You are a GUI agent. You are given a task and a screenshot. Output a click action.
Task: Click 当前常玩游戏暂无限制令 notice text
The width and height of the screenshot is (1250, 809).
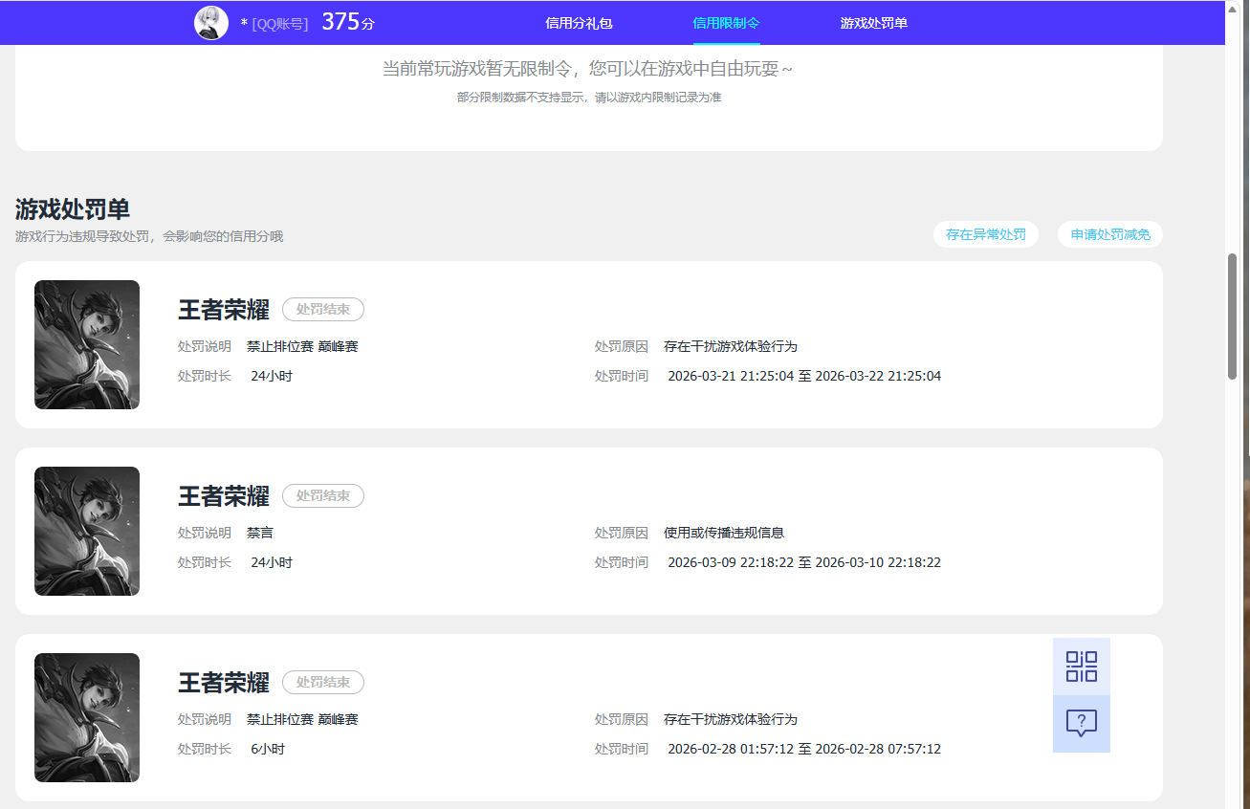coord(587,69)
